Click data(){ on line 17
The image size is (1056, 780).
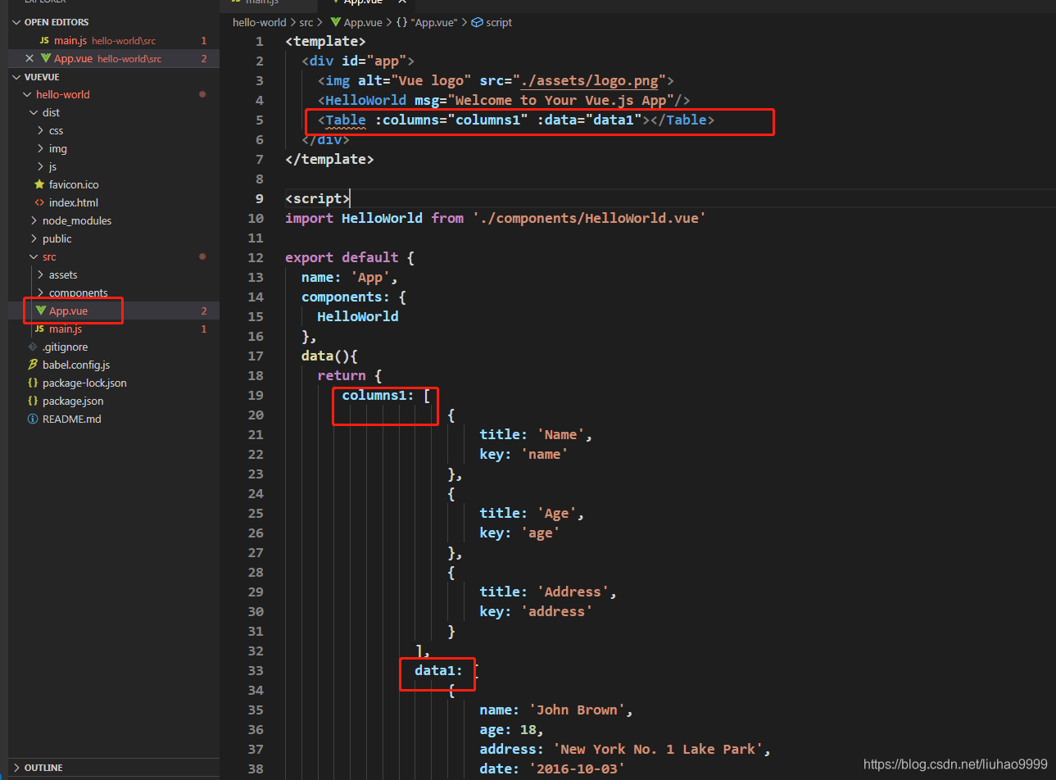pos(329,356)
